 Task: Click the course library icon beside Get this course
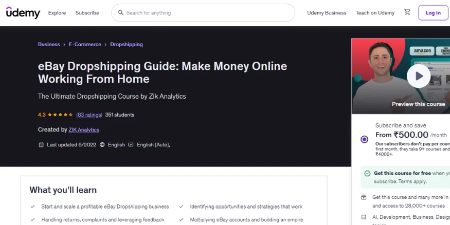364,197
